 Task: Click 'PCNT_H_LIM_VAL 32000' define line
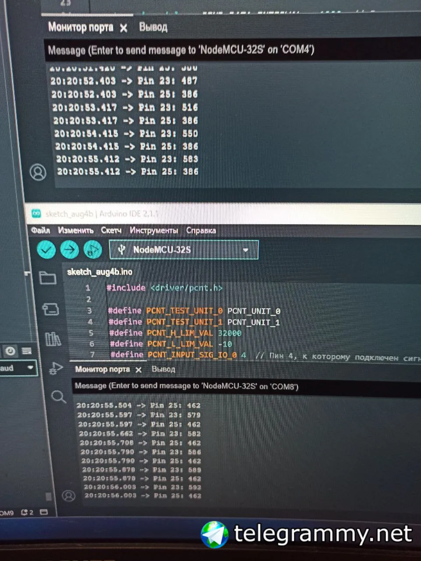(175, 333)
